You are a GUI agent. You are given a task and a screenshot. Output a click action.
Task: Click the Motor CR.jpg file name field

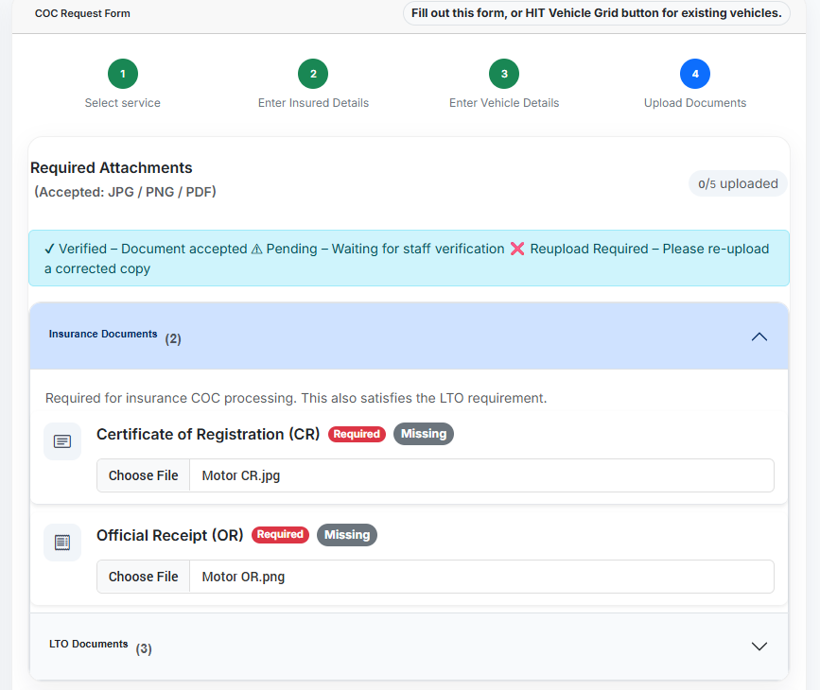click(x=481, y=475)
